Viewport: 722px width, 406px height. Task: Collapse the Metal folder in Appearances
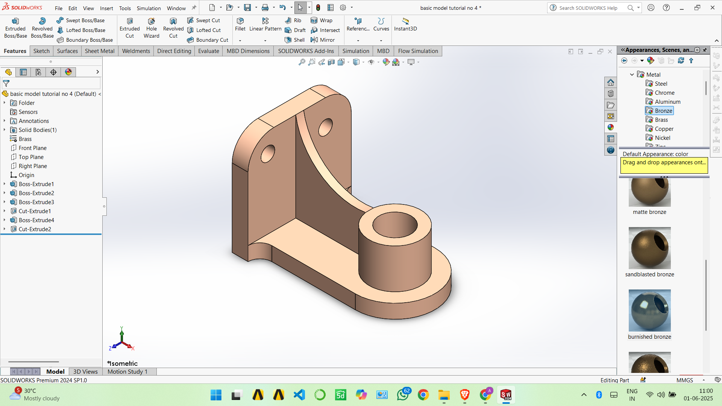click(x=632, y=74)
